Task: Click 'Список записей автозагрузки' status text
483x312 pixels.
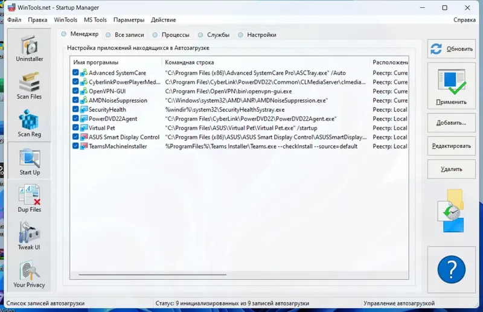Action: coord(45,304)
